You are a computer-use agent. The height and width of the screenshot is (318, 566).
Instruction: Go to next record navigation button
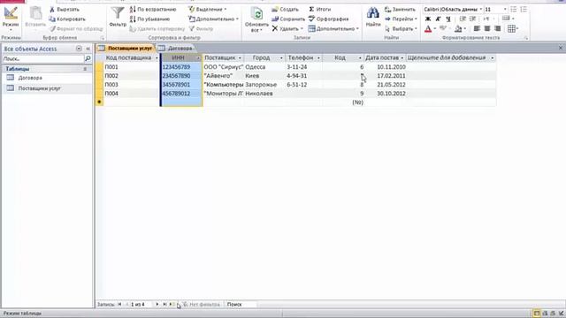(x=157, y=305)
